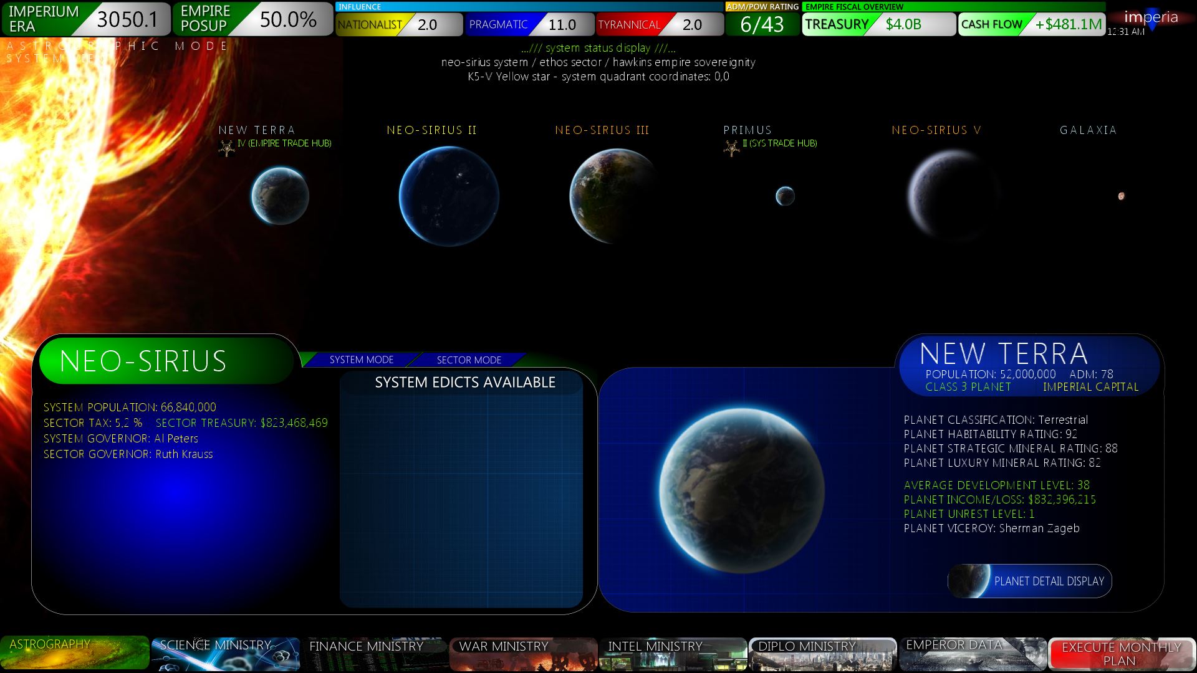This screenshot has width=1197, height=673.
Task: Select the New Terra planet icon
Action: click(x=280, y=196)
